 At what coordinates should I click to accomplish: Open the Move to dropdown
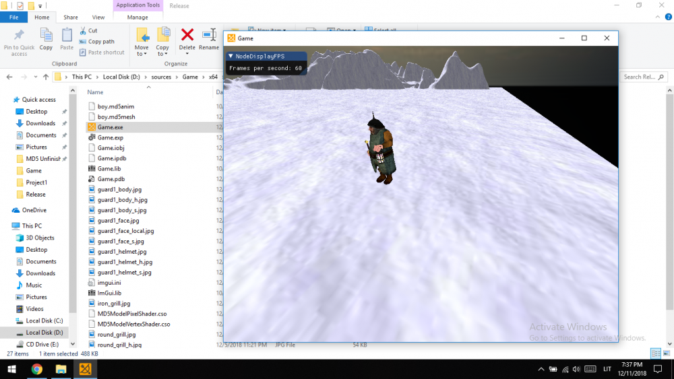tap(142, 42)
